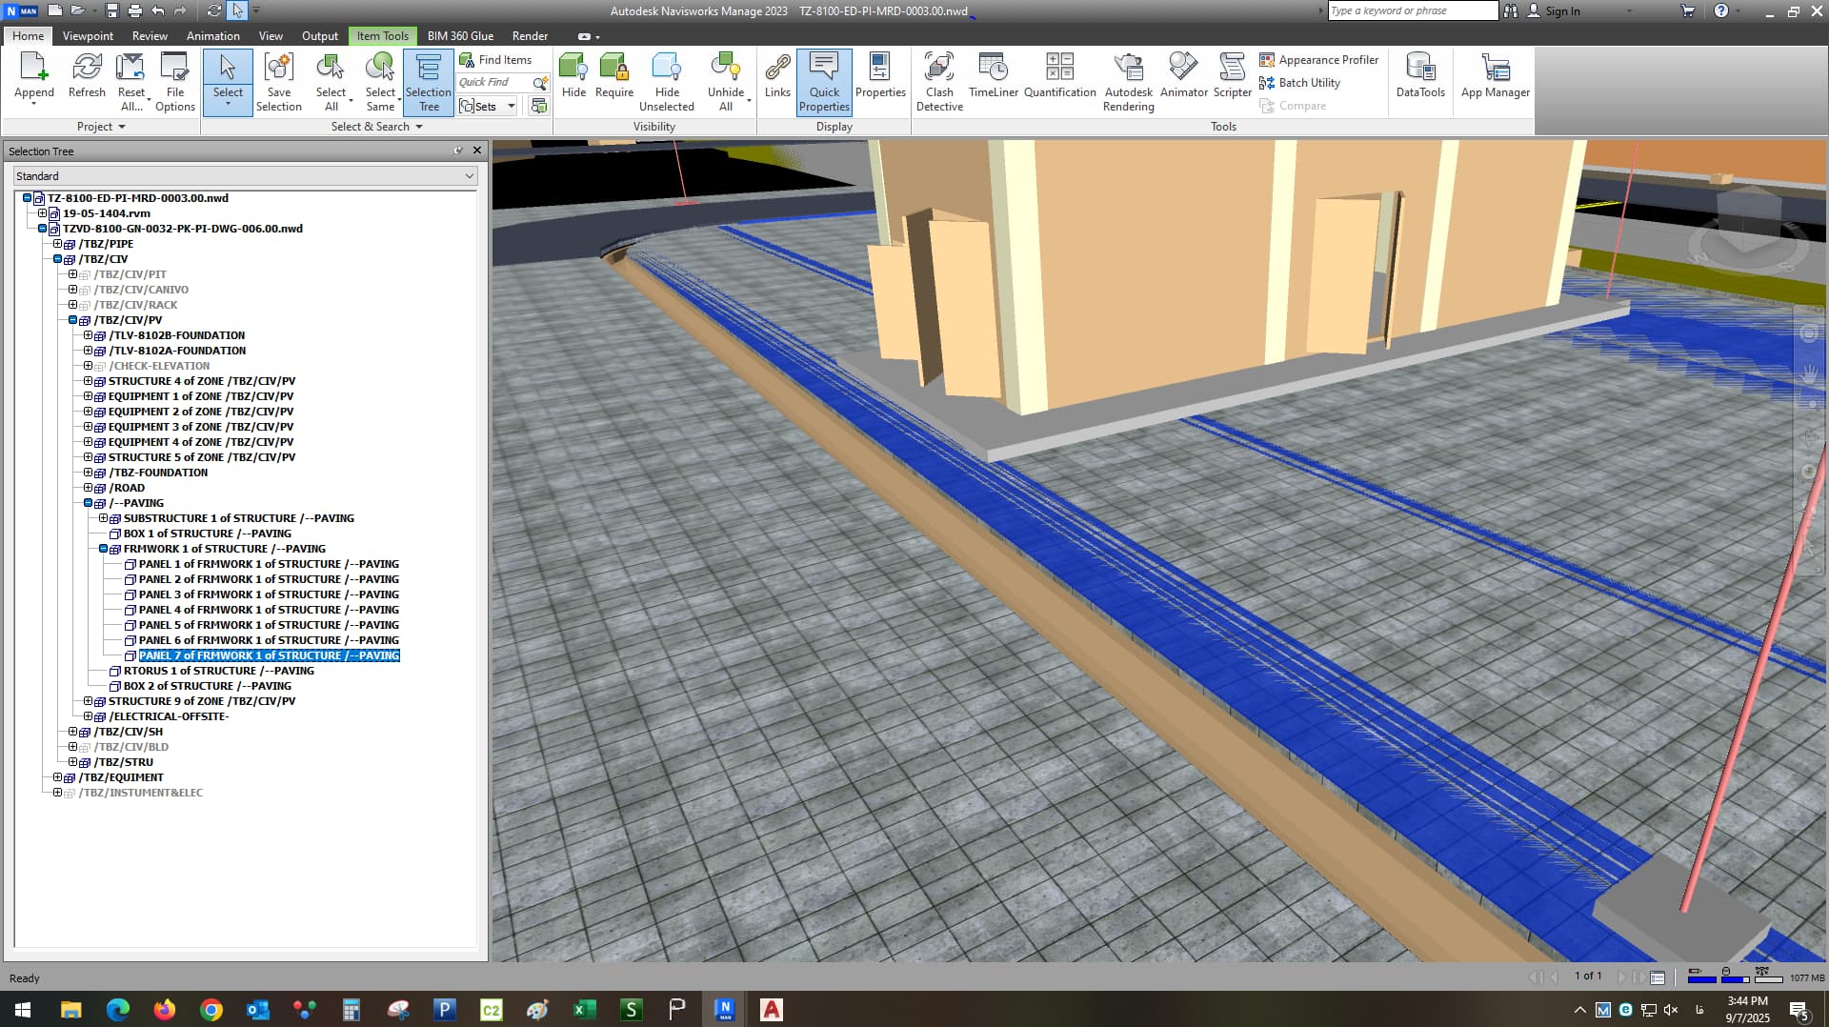
Task: Open the Clash Detective tool
Action: pyautogui.click(x=938, y=81)
